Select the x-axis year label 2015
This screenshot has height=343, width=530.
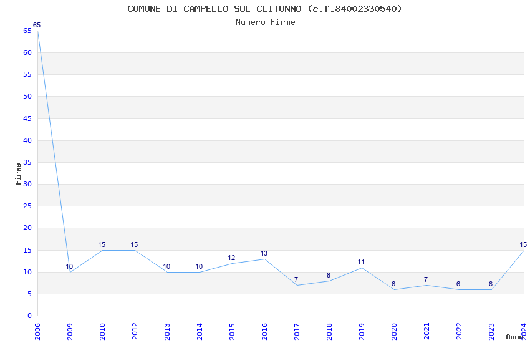click(232, 332)
